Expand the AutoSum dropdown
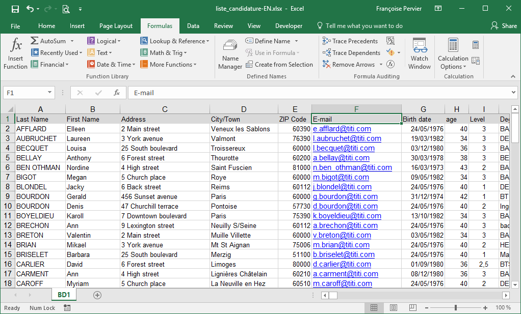 (x=72, y=41)
